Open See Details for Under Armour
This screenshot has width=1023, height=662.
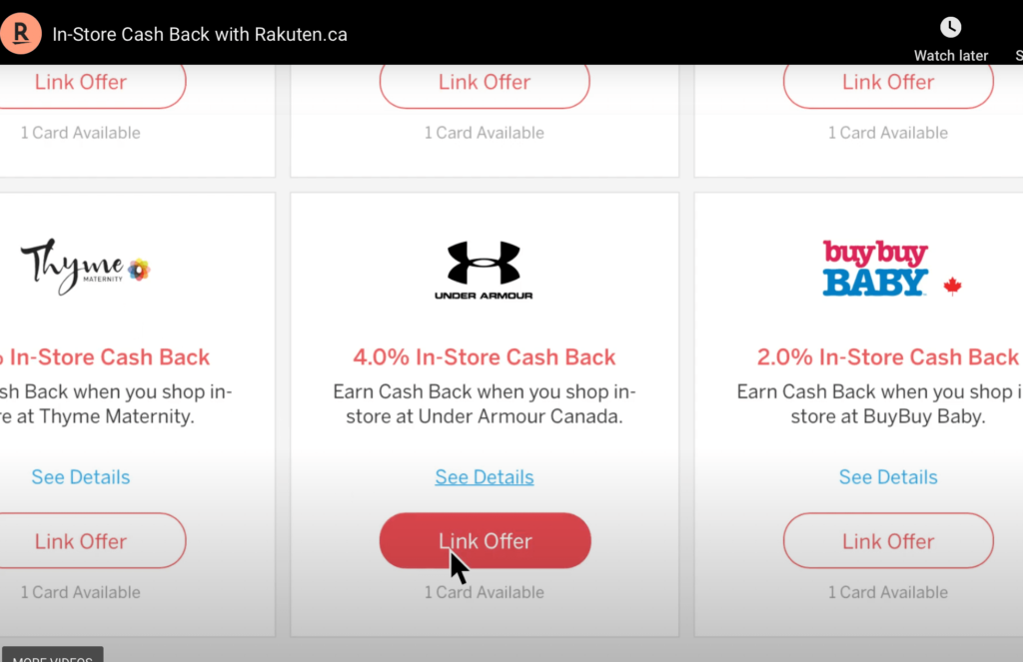(x=485, y=477)
